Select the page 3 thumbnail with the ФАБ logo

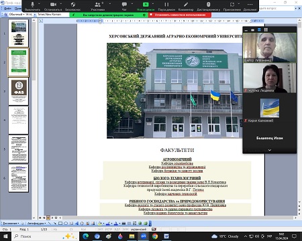[19, 91]
